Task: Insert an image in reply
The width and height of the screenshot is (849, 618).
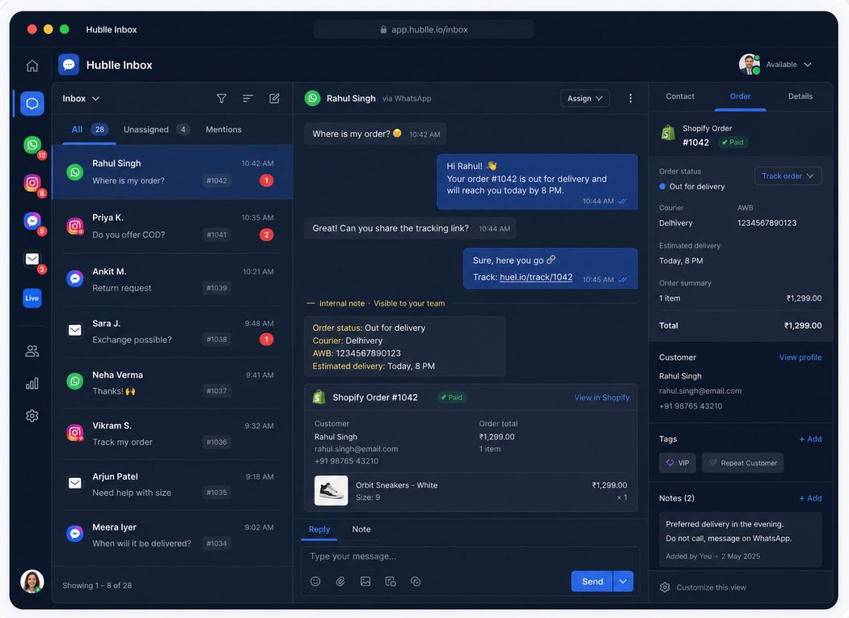Action: coord(365,581)
